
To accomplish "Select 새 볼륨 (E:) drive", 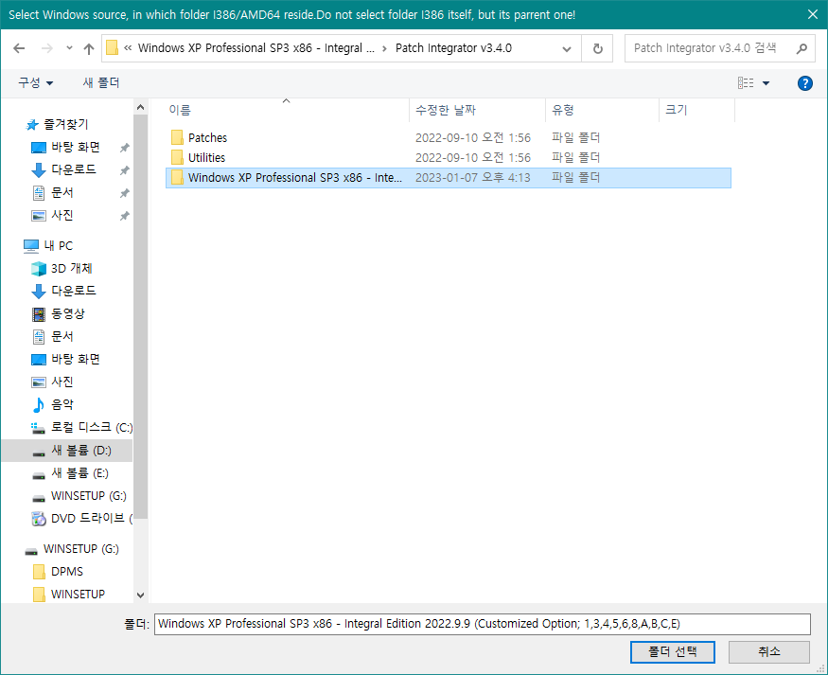I will click(x=70, y=473).
